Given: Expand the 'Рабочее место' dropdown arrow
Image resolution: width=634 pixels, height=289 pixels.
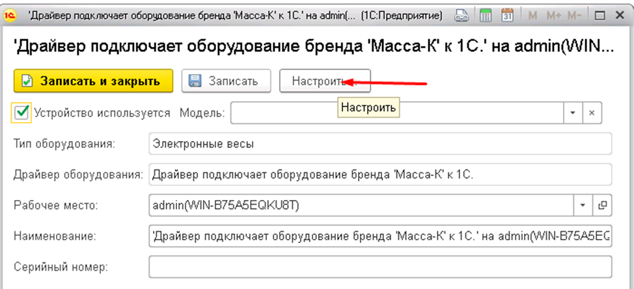Looking at the screenshot, I should click(x=583, y=205).
